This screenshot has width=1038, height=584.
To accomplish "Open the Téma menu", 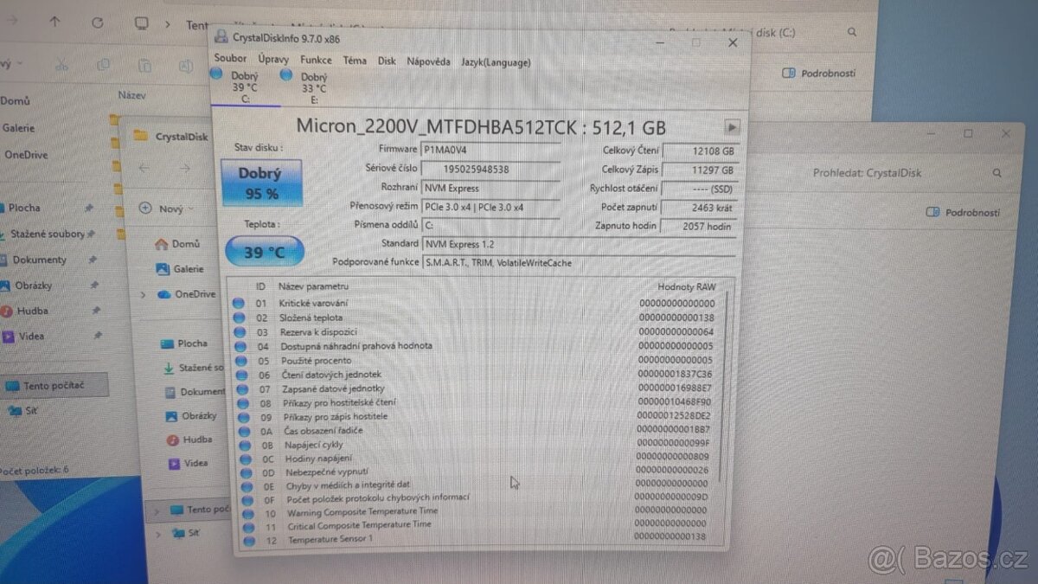I will coord(355,61).
